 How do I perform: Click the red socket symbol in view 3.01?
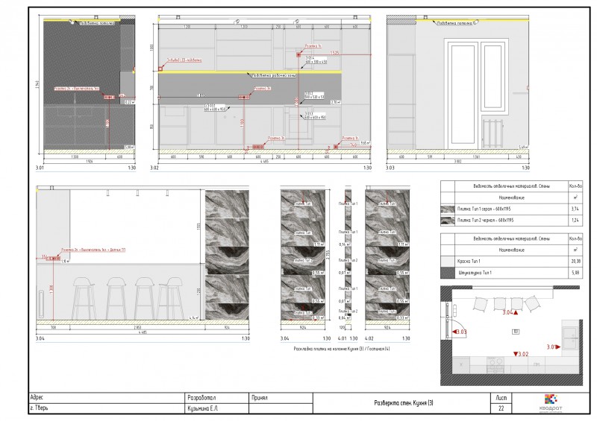pos(109,98)
